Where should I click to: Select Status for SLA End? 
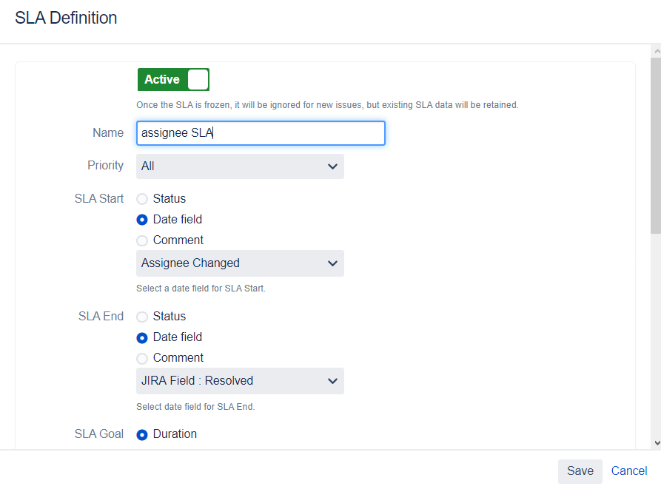[141, 316]
